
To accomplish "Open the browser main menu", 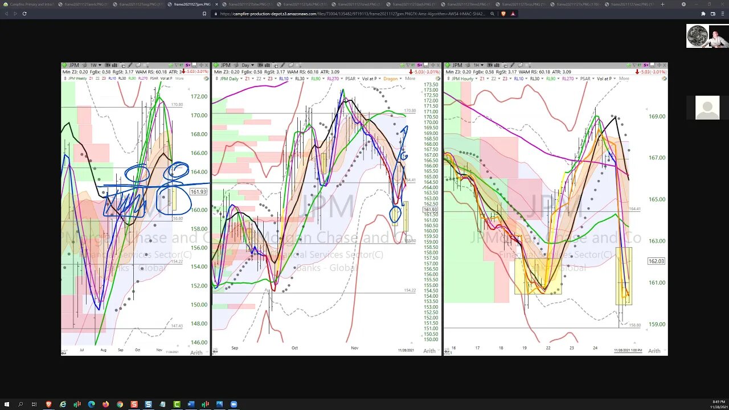I will pyautogui.click(x=722, y=14).
